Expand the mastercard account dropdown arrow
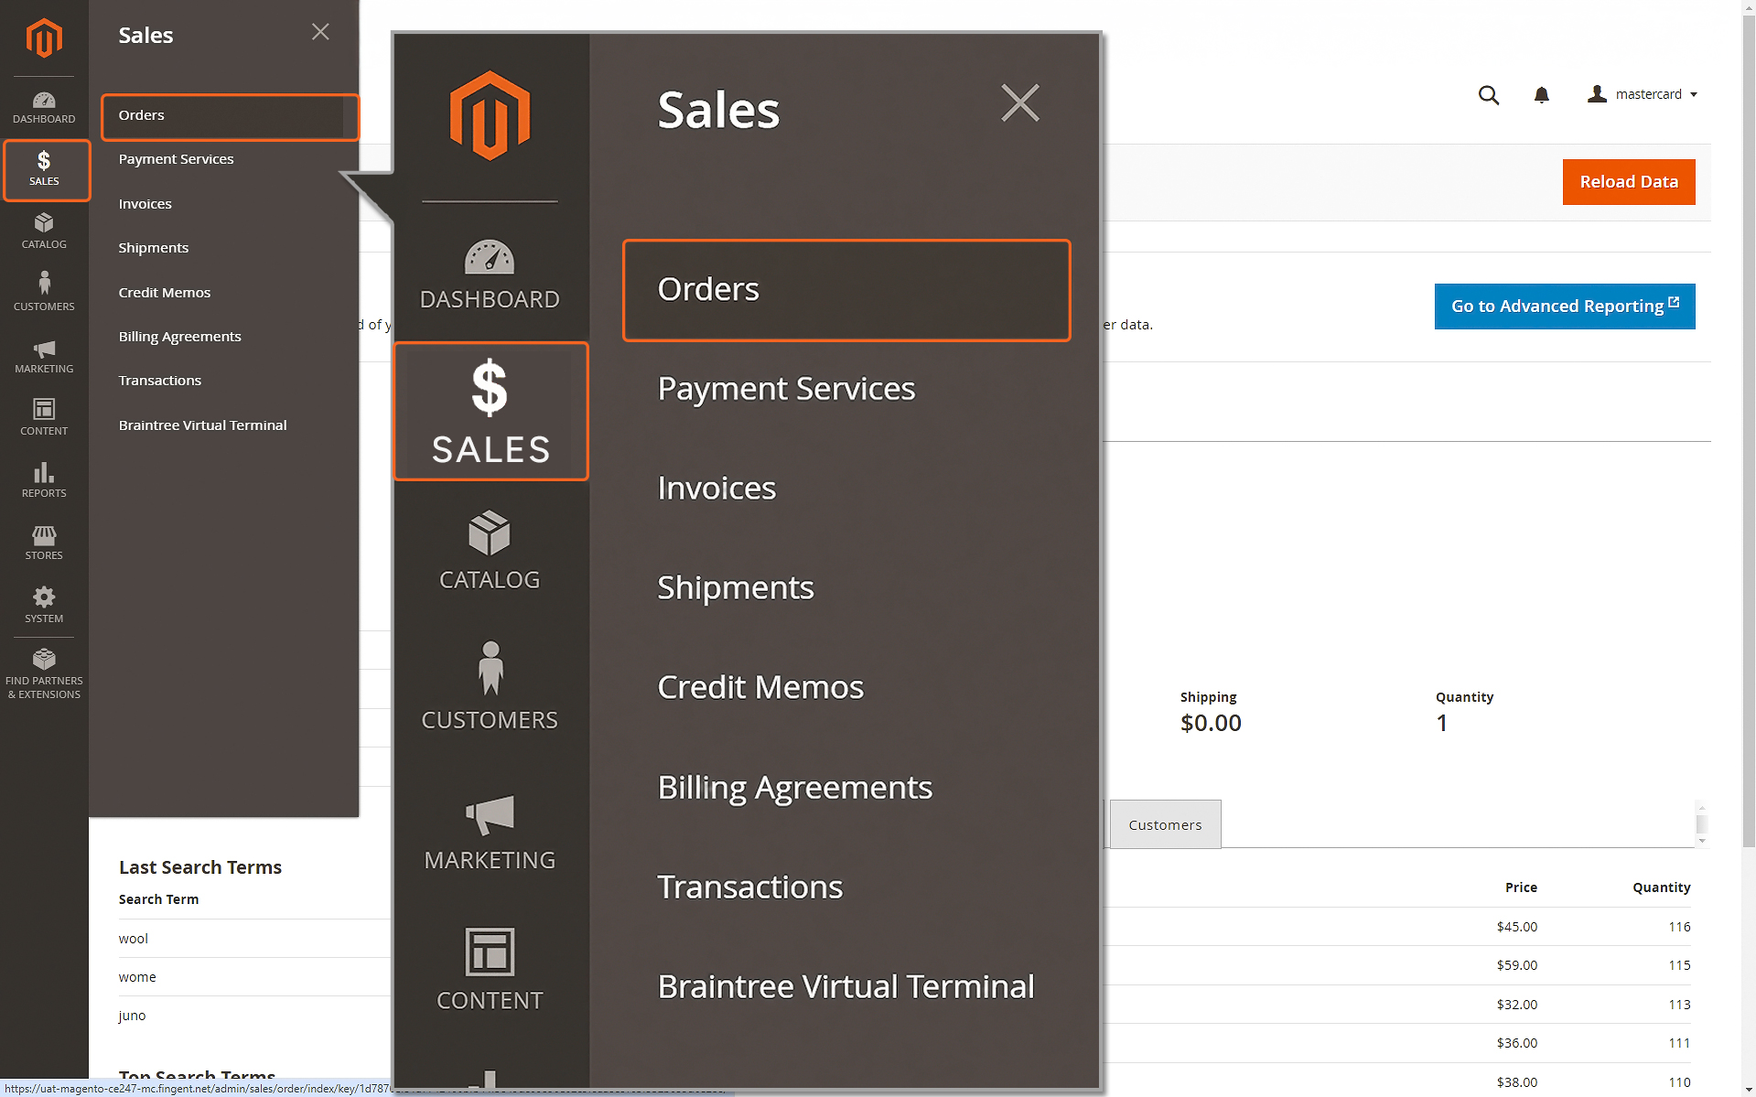Image resolution: width=1756 pixels, height=1097 pixels. [x=1694, y=95]
